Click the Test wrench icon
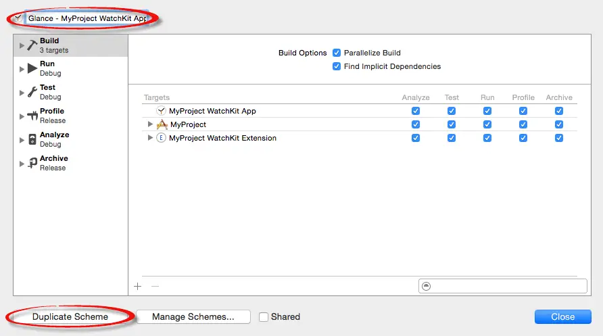Image resolution: width=603 pixels, height=336 pixels. coord(32,92)
